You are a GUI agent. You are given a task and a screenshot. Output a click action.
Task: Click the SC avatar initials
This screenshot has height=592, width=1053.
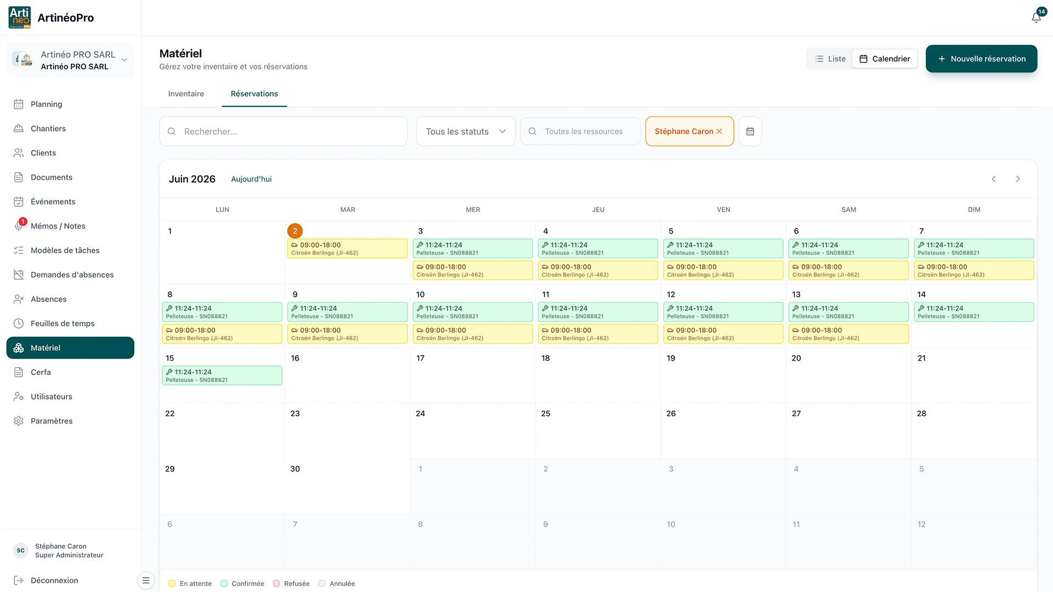tap(21, 551)
